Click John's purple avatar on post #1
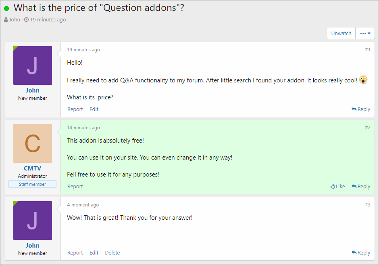Viewport: 379px width, 265px height. click(x=33, y=65)
